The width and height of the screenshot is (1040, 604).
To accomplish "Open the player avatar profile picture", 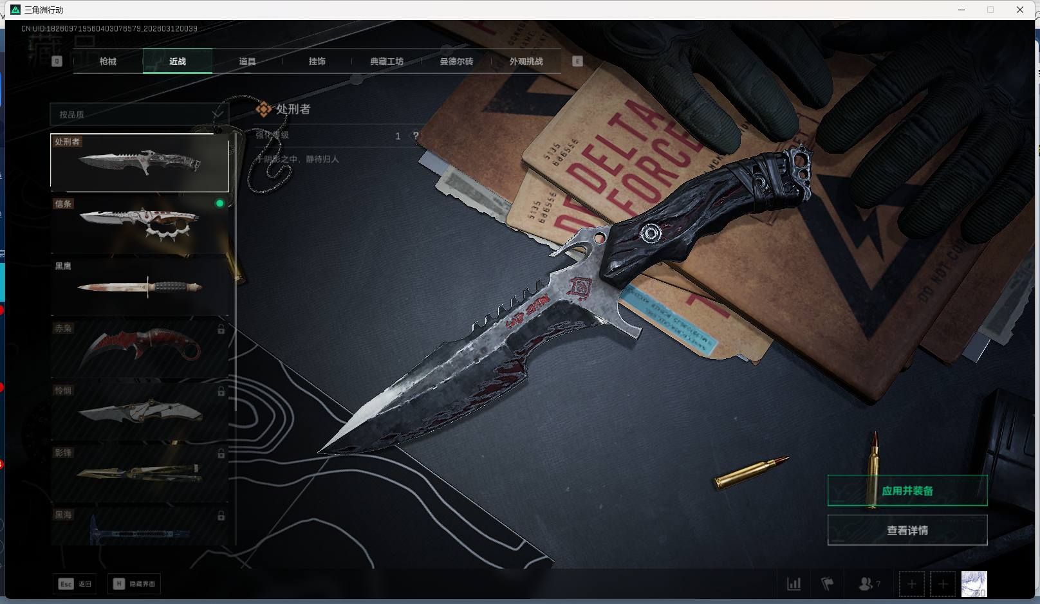I will (x=974, y=584).
